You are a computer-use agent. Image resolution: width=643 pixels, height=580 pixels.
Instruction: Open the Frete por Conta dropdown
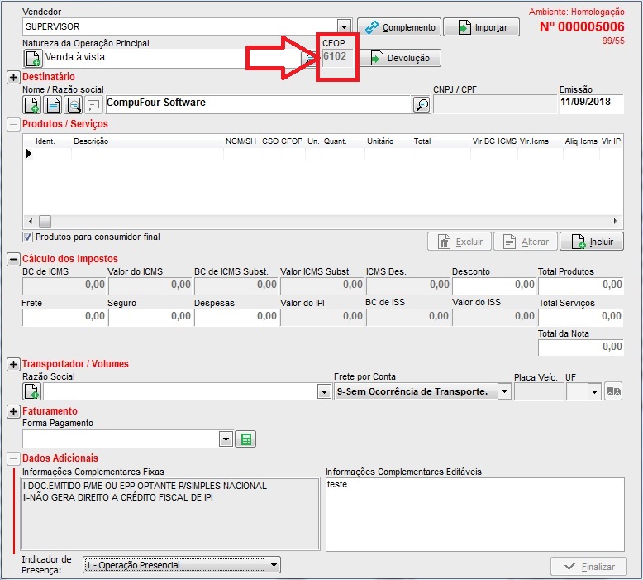click(504, 391)
